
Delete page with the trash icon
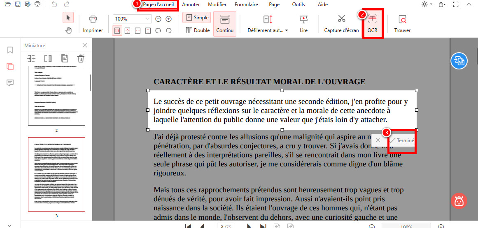click(x=81, y=58)
